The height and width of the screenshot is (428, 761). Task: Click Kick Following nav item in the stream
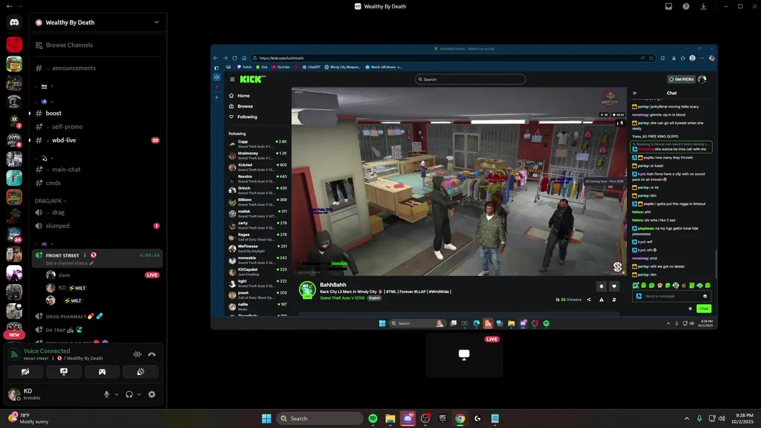(x=247, y=117)
